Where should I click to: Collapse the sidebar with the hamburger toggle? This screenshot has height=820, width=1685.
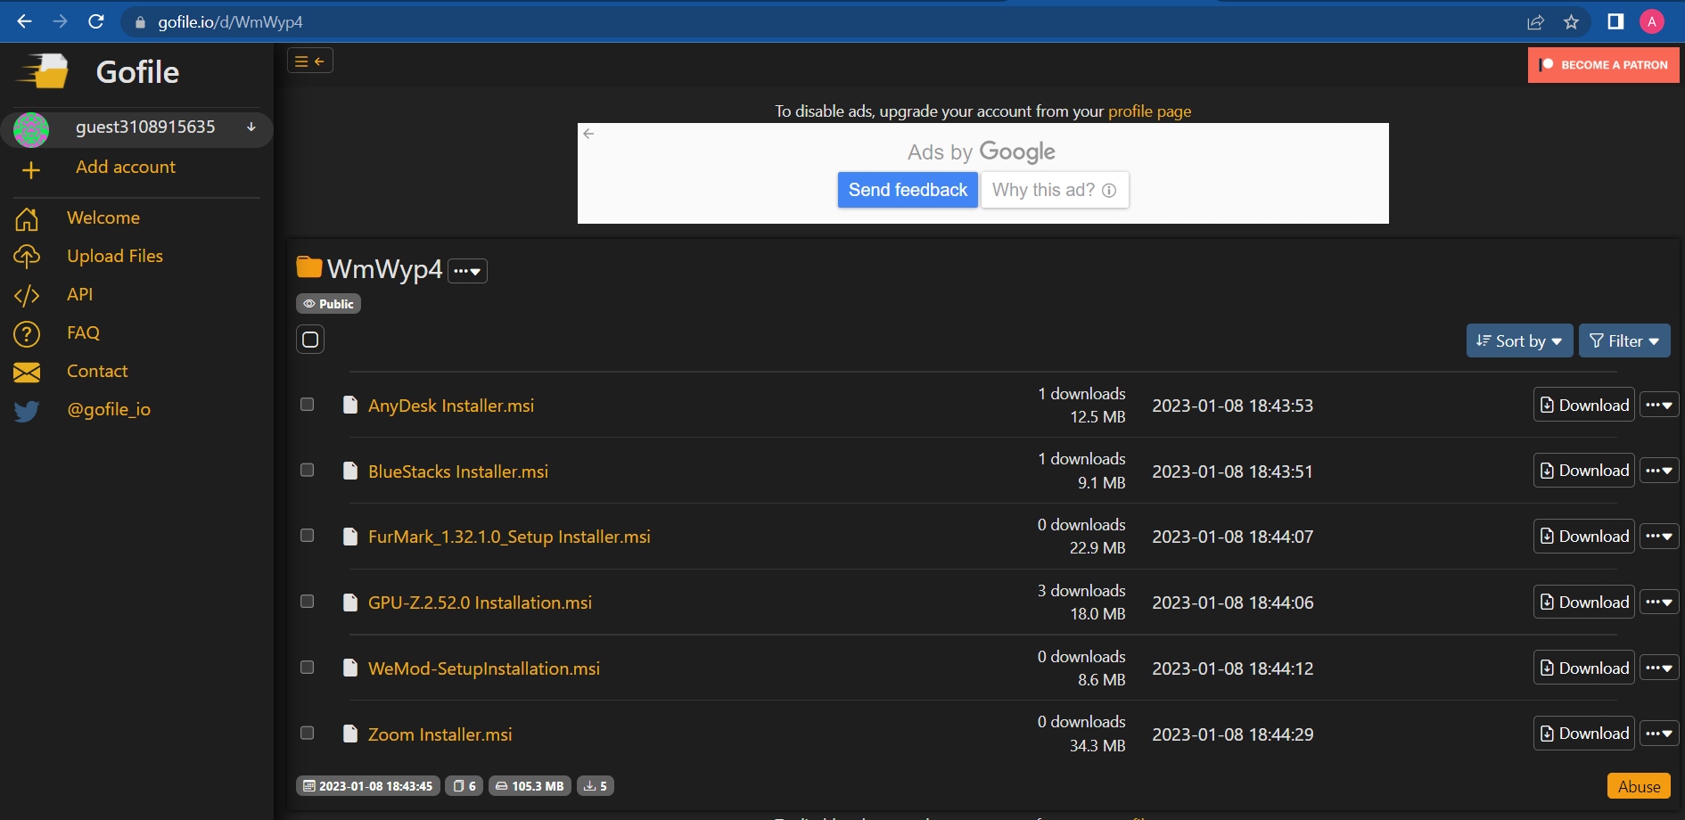pos(303,61)
